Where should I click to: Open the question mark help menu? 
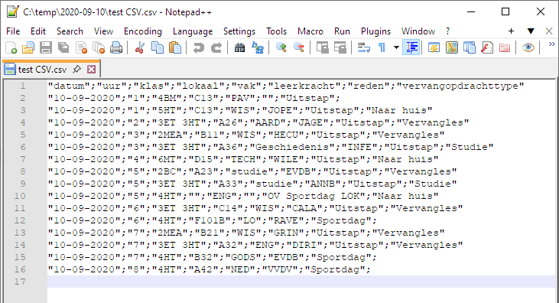coord(448,31)
